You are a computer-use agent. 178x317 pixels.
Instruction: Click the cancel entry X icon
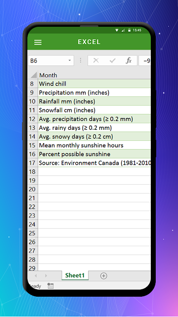point(96,60)
